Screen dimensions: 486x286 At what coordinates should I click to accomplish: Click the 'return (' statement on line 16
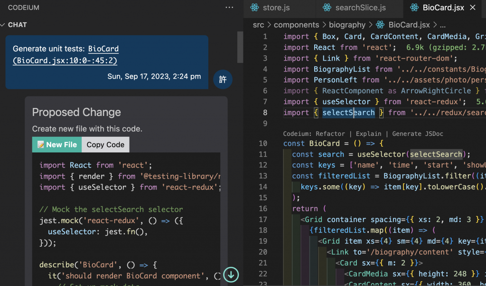(309, 209)
